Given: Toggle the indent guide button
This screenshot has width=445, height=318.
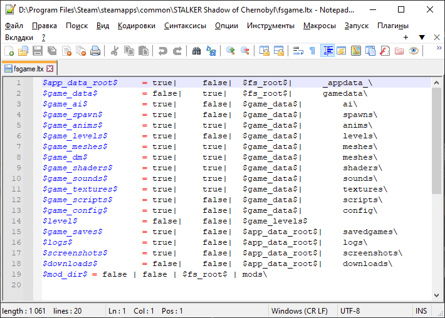Looking at the screenshot, I should 327,51.
